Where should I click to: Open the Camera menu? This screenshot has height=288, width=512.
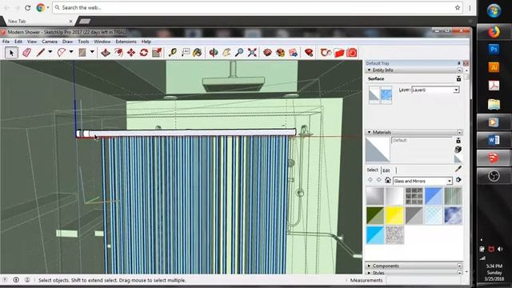(x=50, y=42)
